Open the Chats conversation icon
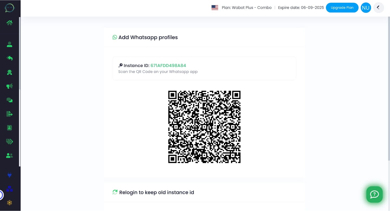Viewport: 390px width, 211px height. tap(9, 100)
